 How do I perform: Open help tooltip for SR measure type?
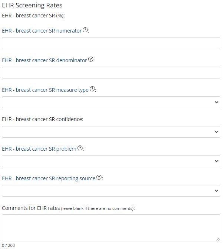tap(92, 89)
